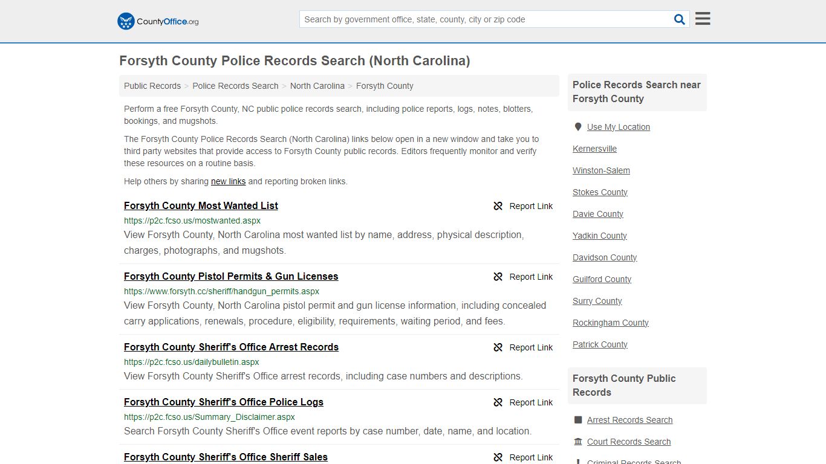The width and height of the screenshot is (826, 464).
Task: Select Winston-Salem in nearby list
Action: (601, 170)
